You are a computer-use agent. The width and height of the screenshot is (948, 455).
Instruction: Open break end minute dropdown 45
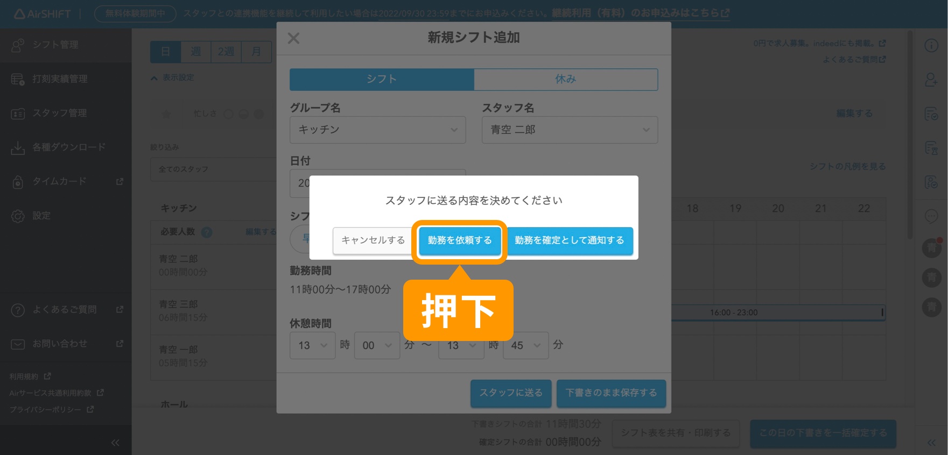click(525, 345)
